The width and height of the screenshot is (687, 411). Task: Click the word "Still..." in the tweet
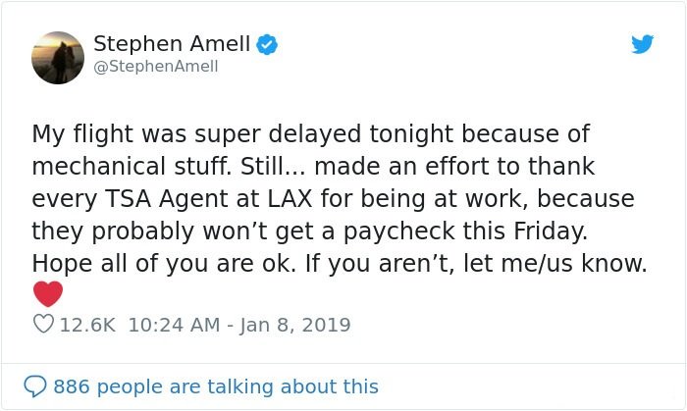point(273,167)
